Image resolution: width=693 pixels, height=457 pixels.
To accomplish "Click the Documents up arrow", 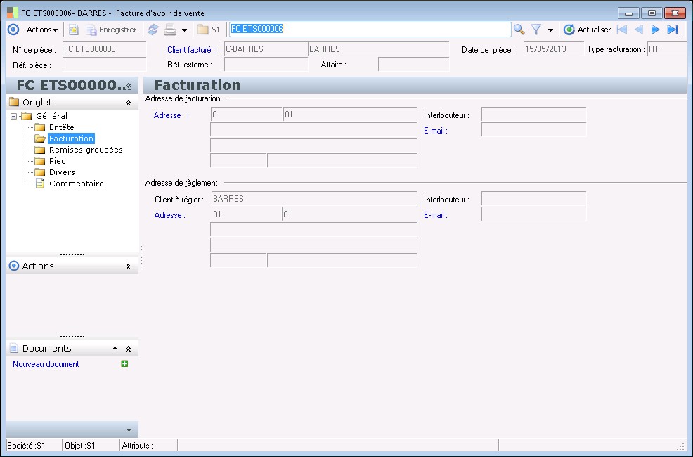I will [115, 348].
